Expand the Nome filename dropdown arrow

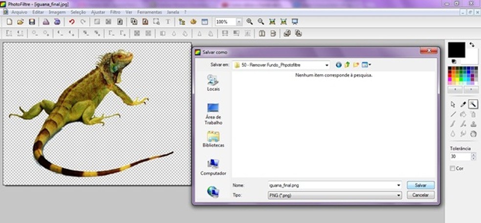click(x=398, y=185)
